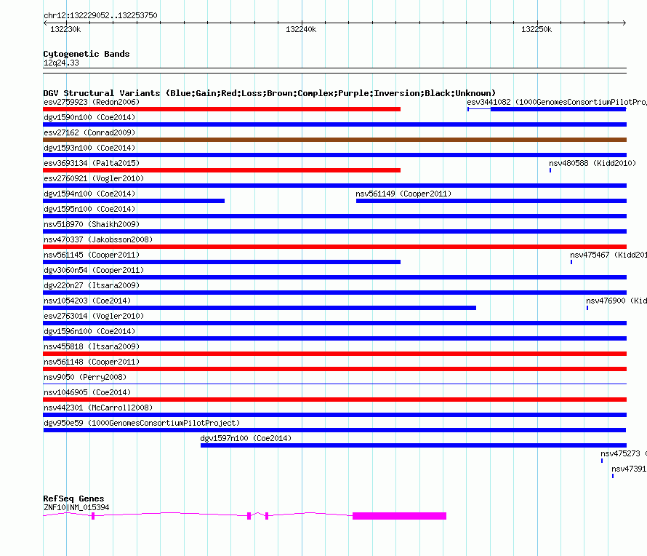Click the left arrow of the ruler
Screen dimensions: 647x556
[45, 23]
